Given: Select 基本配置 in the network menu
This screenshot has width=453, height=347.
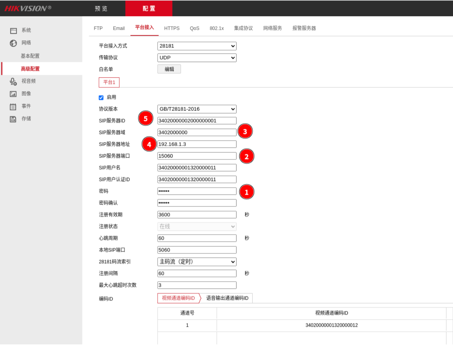Looking at the screenshot, I should (x=30, y=56).
